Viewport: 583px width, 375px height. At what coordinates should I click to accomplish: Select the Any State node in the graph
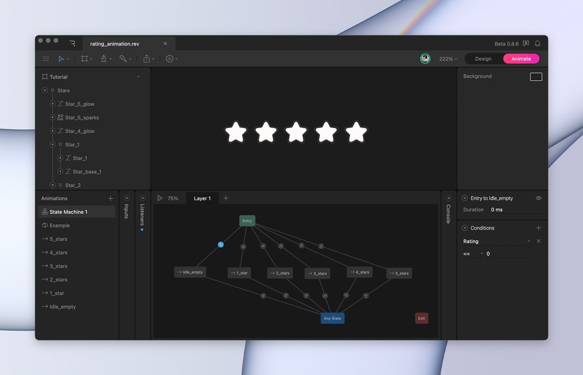click(x=332, y=318)
